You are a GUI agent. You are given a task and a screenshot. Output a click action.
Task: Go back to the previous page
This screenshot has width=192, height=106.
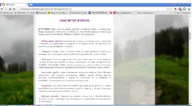[2, 9]
